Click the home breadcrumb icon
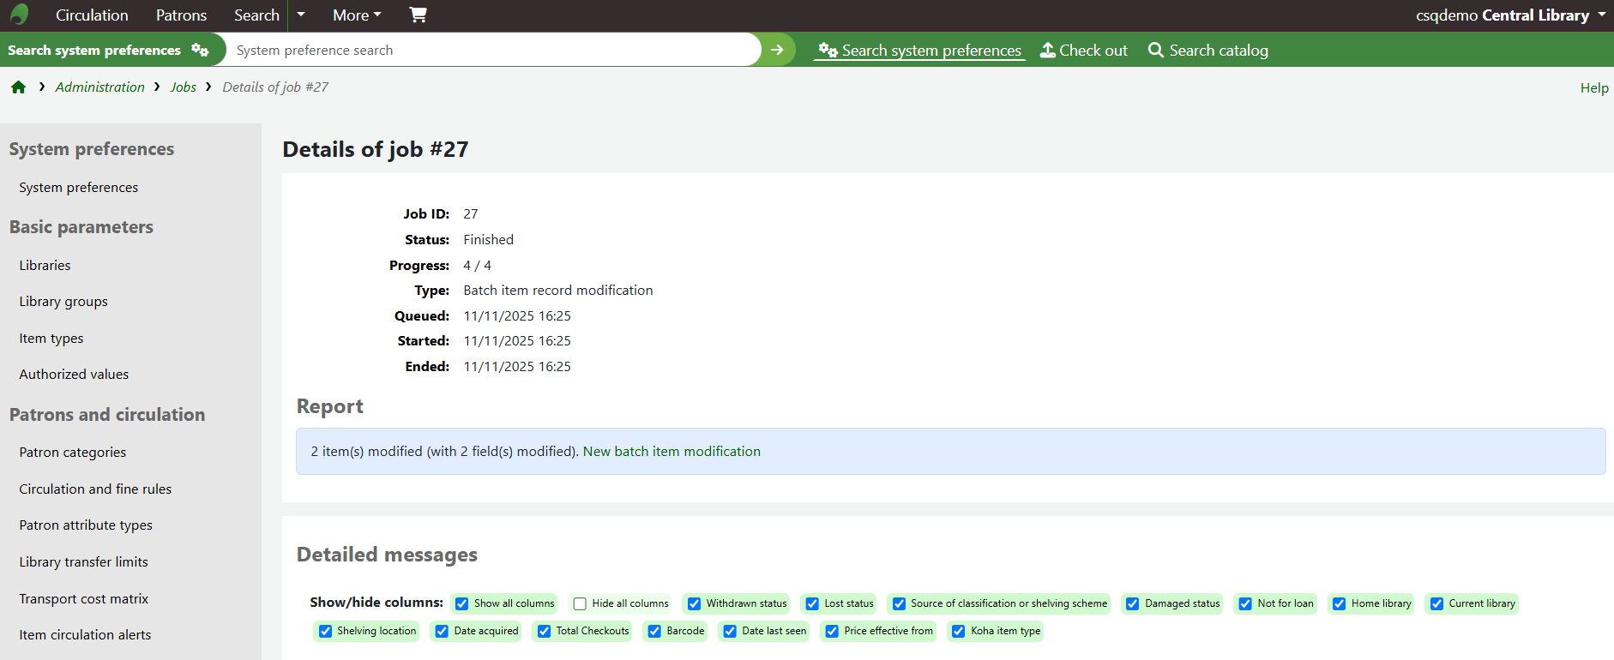 coord(18,87)
